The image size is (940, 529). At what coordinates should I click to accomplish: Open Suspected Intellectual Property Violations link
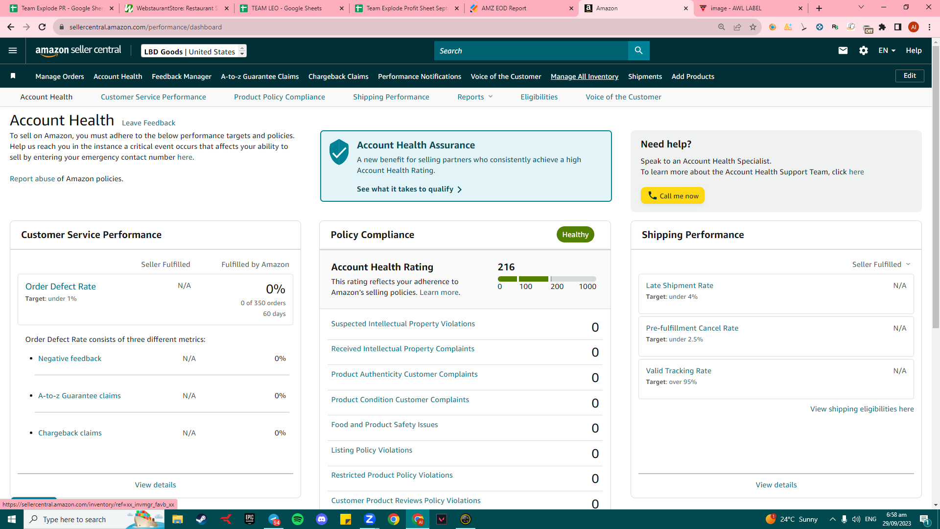(403, 324)
